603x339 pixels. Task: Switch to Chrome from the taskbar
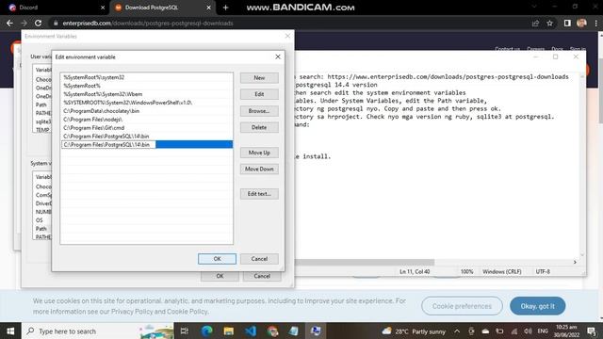(x=272, y=331)
